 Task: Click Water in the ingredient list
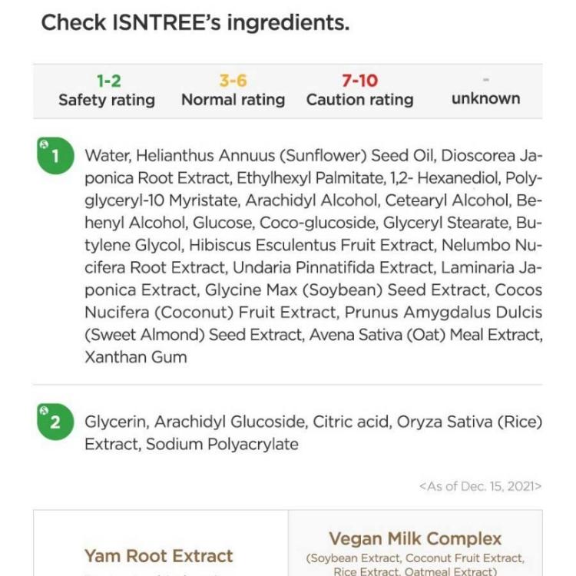pyautogui.click(x=108, y=155)
